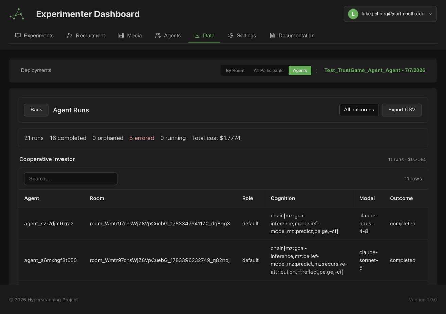Viewport: 446px width, 314px height.
Task: Go to the Agents navigation tab
Action: tap(168, 35)
